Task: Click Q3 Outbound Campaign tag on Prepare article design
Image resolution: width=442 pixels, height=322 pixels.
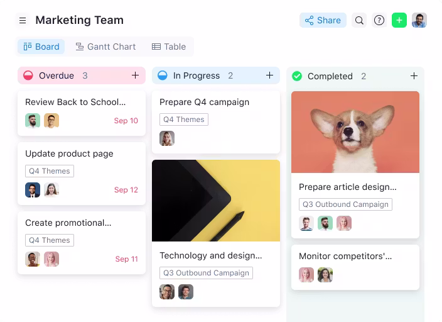Action: point(345,204)
